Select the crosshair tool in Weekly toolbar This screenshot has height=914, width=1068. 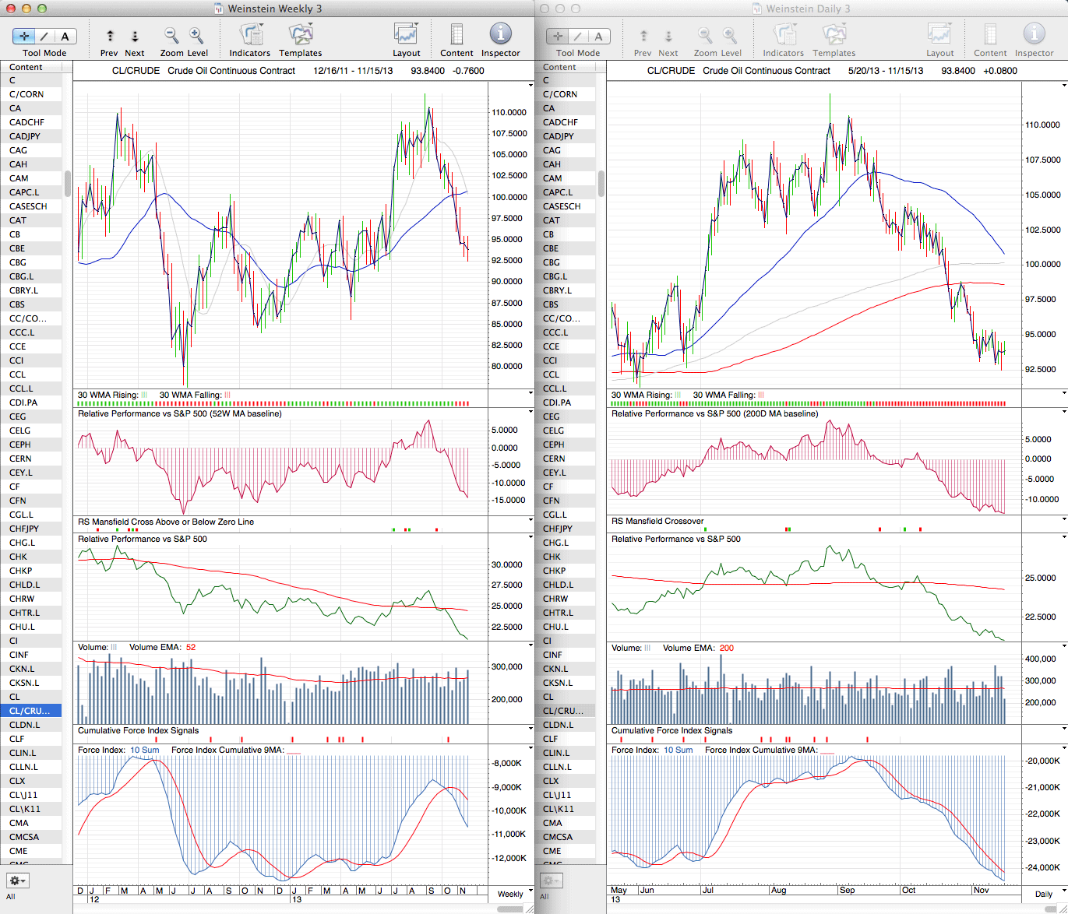24,36
